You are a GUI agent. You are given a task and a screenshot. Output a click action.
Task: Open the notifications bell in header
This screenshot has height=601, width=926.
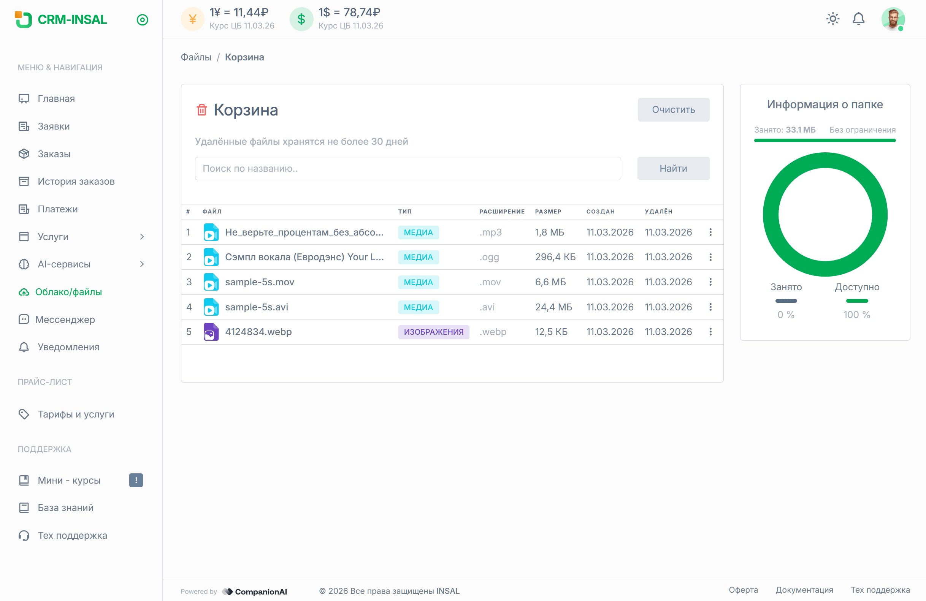[858, 19]
